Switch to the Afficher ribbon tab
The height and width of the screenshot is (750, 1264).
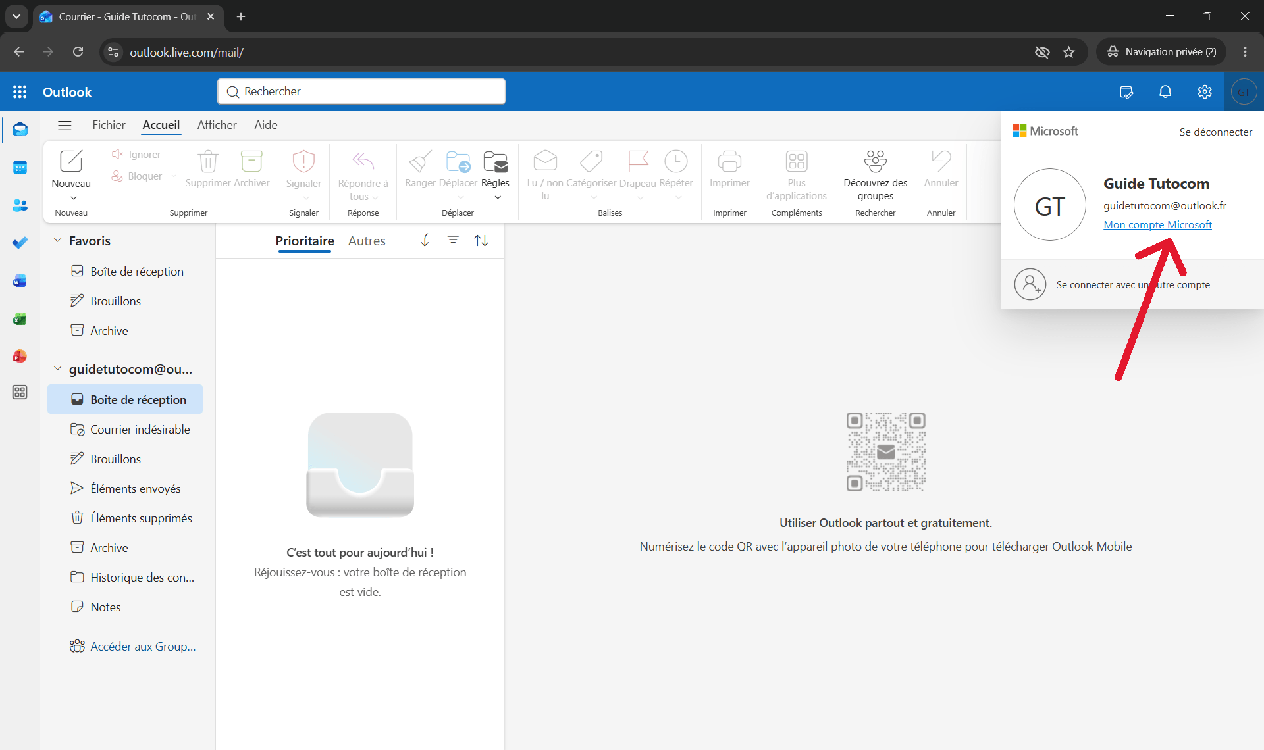pyautogui.click(x=217, y=125)
